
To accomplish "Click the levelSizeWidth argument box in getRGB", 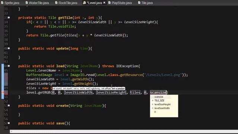I will click(78, 92).
